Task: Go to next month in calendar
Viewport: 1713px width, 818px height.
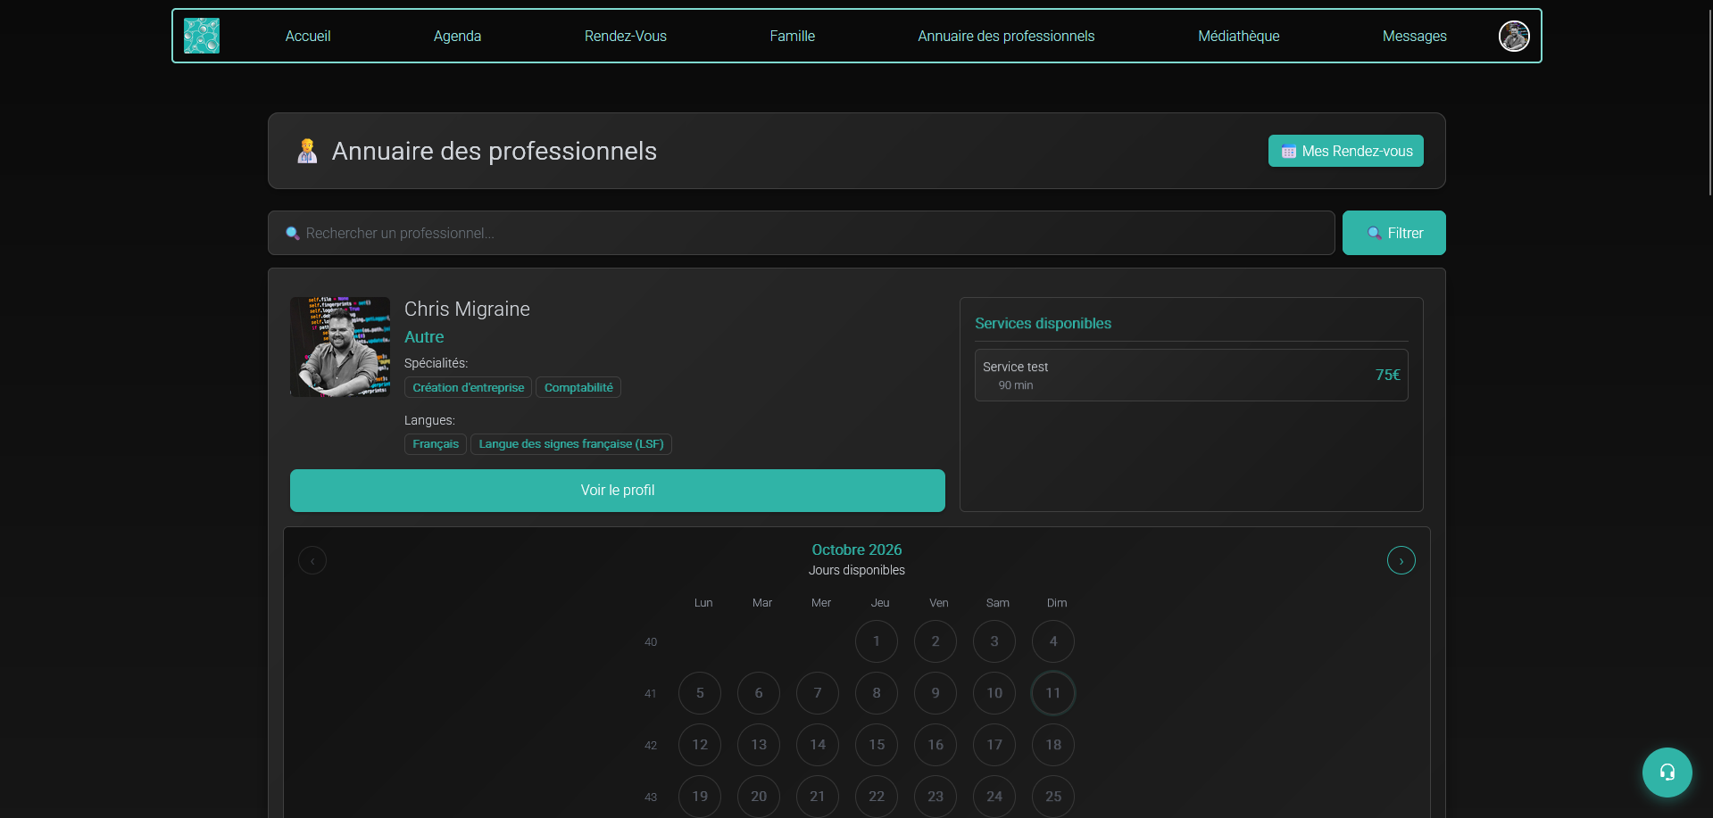Action: coord(1401,560)
